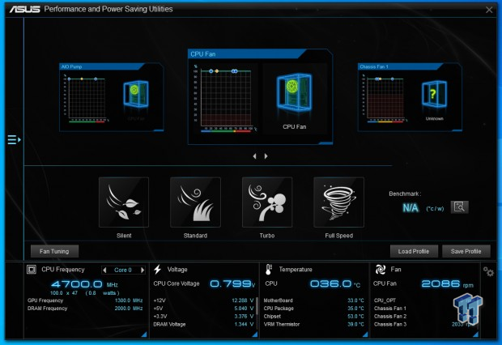Click the Fan panel fan icon

(x=380, y=270)
